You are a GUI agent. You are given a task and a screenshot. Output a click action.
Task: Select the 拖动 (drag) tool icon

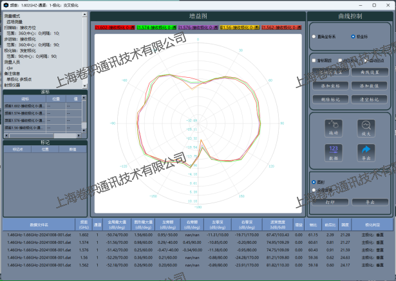(x=334, y=127)
